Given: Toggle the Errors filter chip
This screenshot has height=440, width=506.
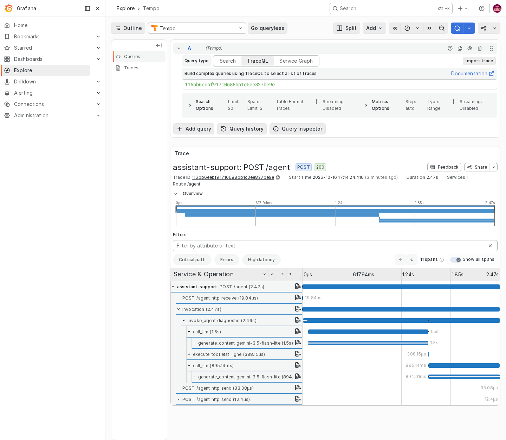Looking at the screenshot, I should [227, 260].
